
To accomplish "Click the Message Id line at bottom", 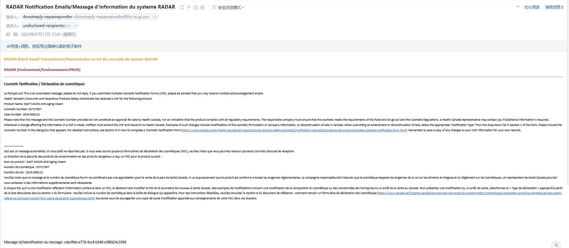I will pyautogui.click(x=65, y=242).
